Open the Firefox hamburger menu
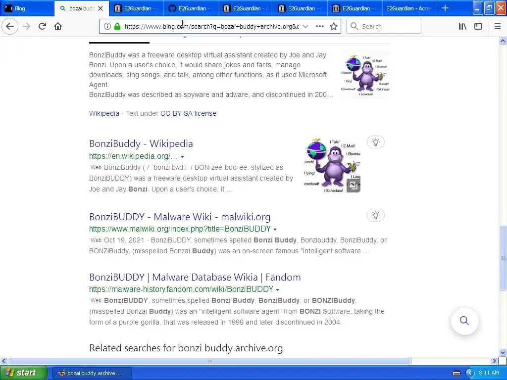The image size is (507, 380). (x=498, y=26)
